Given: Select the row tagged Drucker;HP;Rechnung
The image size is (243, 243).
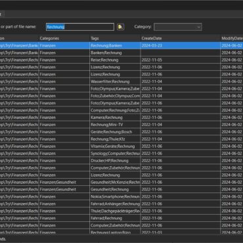Looking at the screenshot, I should [x=121, y=161].
